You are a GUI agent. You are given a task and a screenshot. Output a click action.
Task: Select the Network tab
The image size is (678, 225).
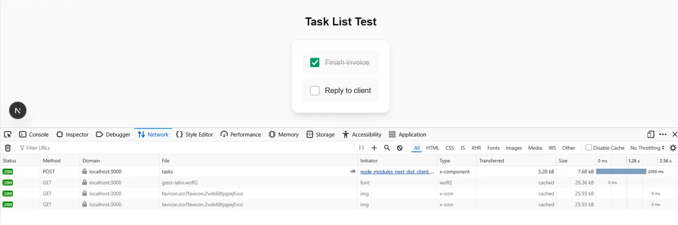(x=153, y=134)
